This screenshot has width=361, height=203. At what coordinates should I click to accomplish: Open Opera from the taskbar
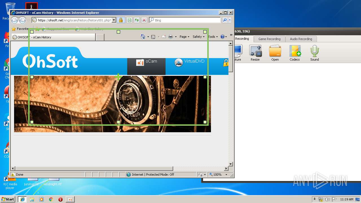click(x=60, y=199)
